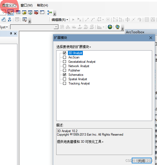Screen dimensions: 157x165
Task: Open the 3D Analyst toolbar dropdown menu
Action: (4, 27)
